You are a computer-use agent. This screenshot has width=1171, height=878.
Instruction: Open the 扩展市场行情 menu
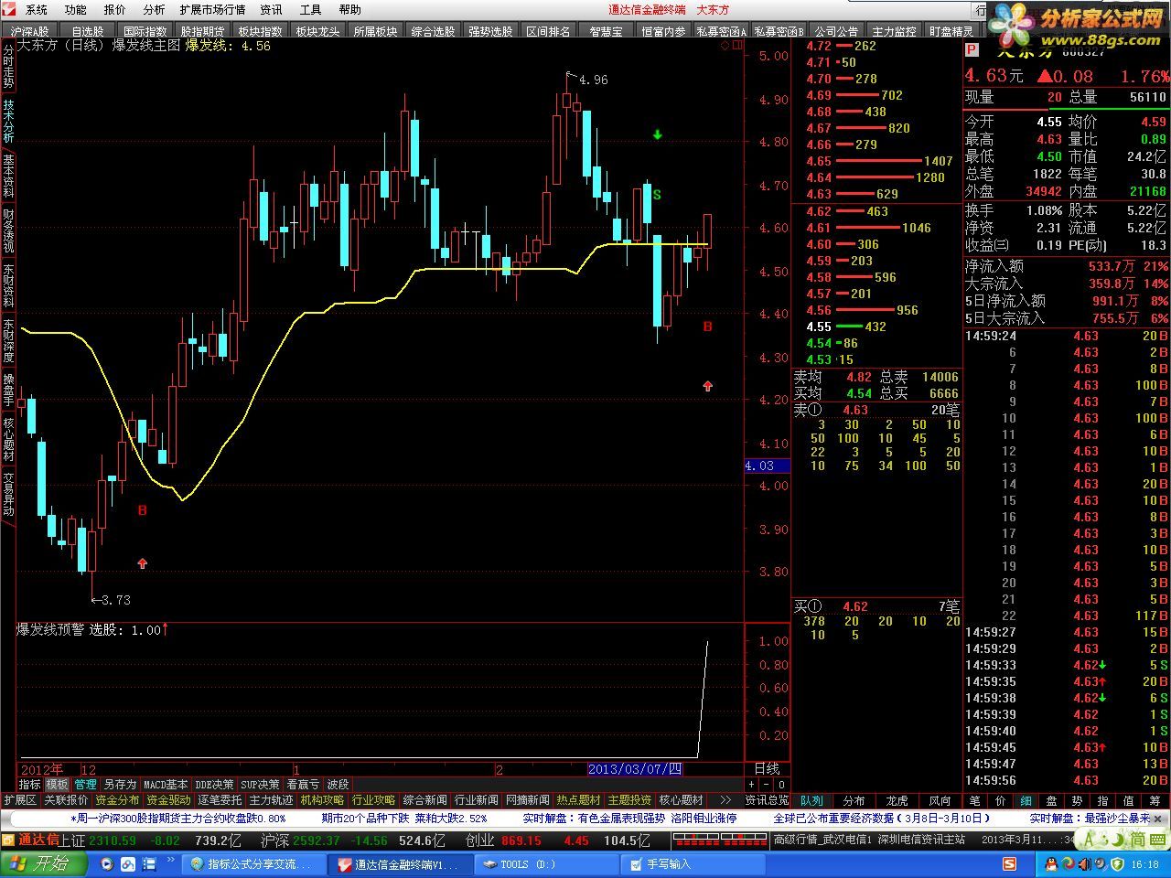point(212,10)
